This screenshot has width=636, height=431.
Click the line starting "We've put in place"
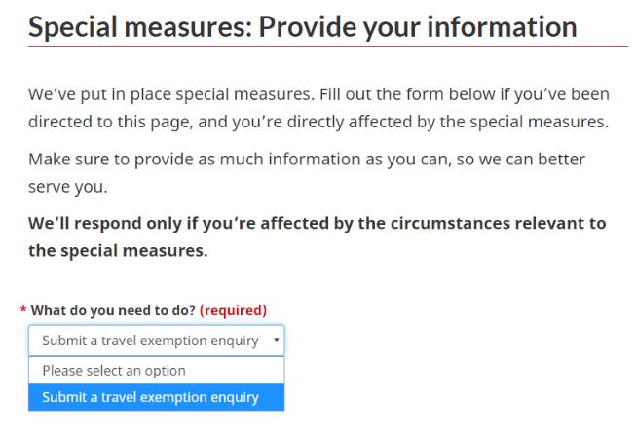[x=318, y=94]
